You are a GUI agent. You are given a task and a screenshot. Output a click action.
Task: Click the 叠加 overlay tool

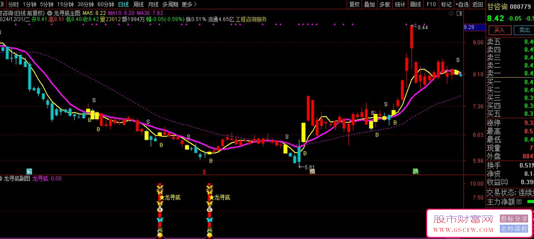point(370,4)
